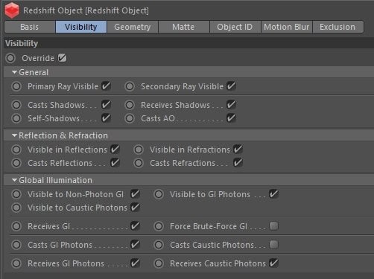Uncheck the Override checkbox
The width and height of the screenshot is (374, 279).
(x=62, y=58)
